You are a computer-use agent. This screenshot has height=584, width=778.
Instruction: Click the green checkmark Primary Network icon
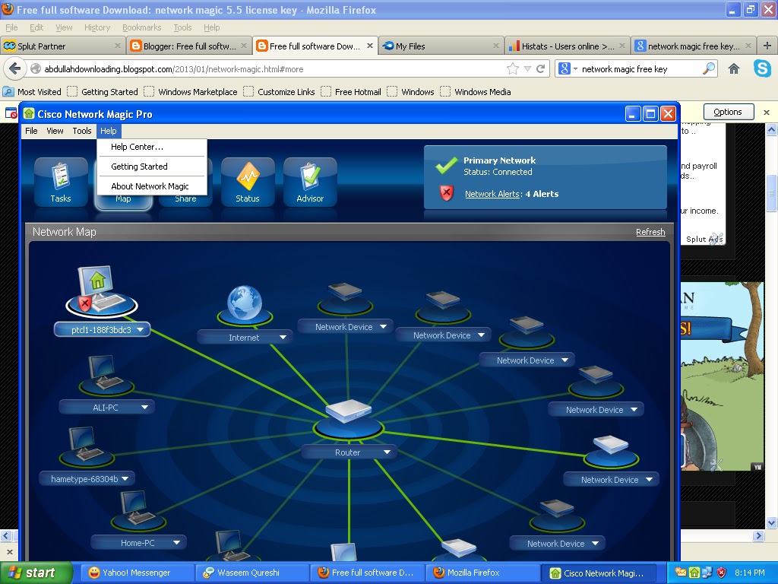point(446,165)
